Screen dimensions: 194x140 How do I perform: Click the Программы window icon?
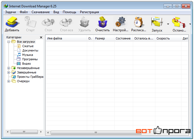click(19, 59)
